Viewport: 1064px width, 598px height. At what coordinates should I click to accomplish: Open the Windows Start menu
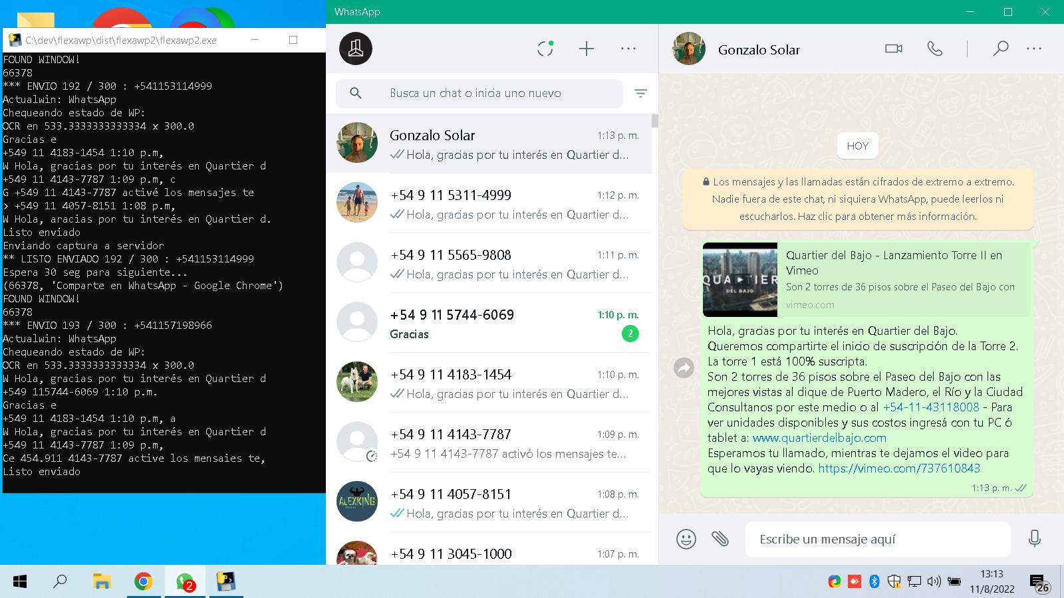tap(20, 582)
